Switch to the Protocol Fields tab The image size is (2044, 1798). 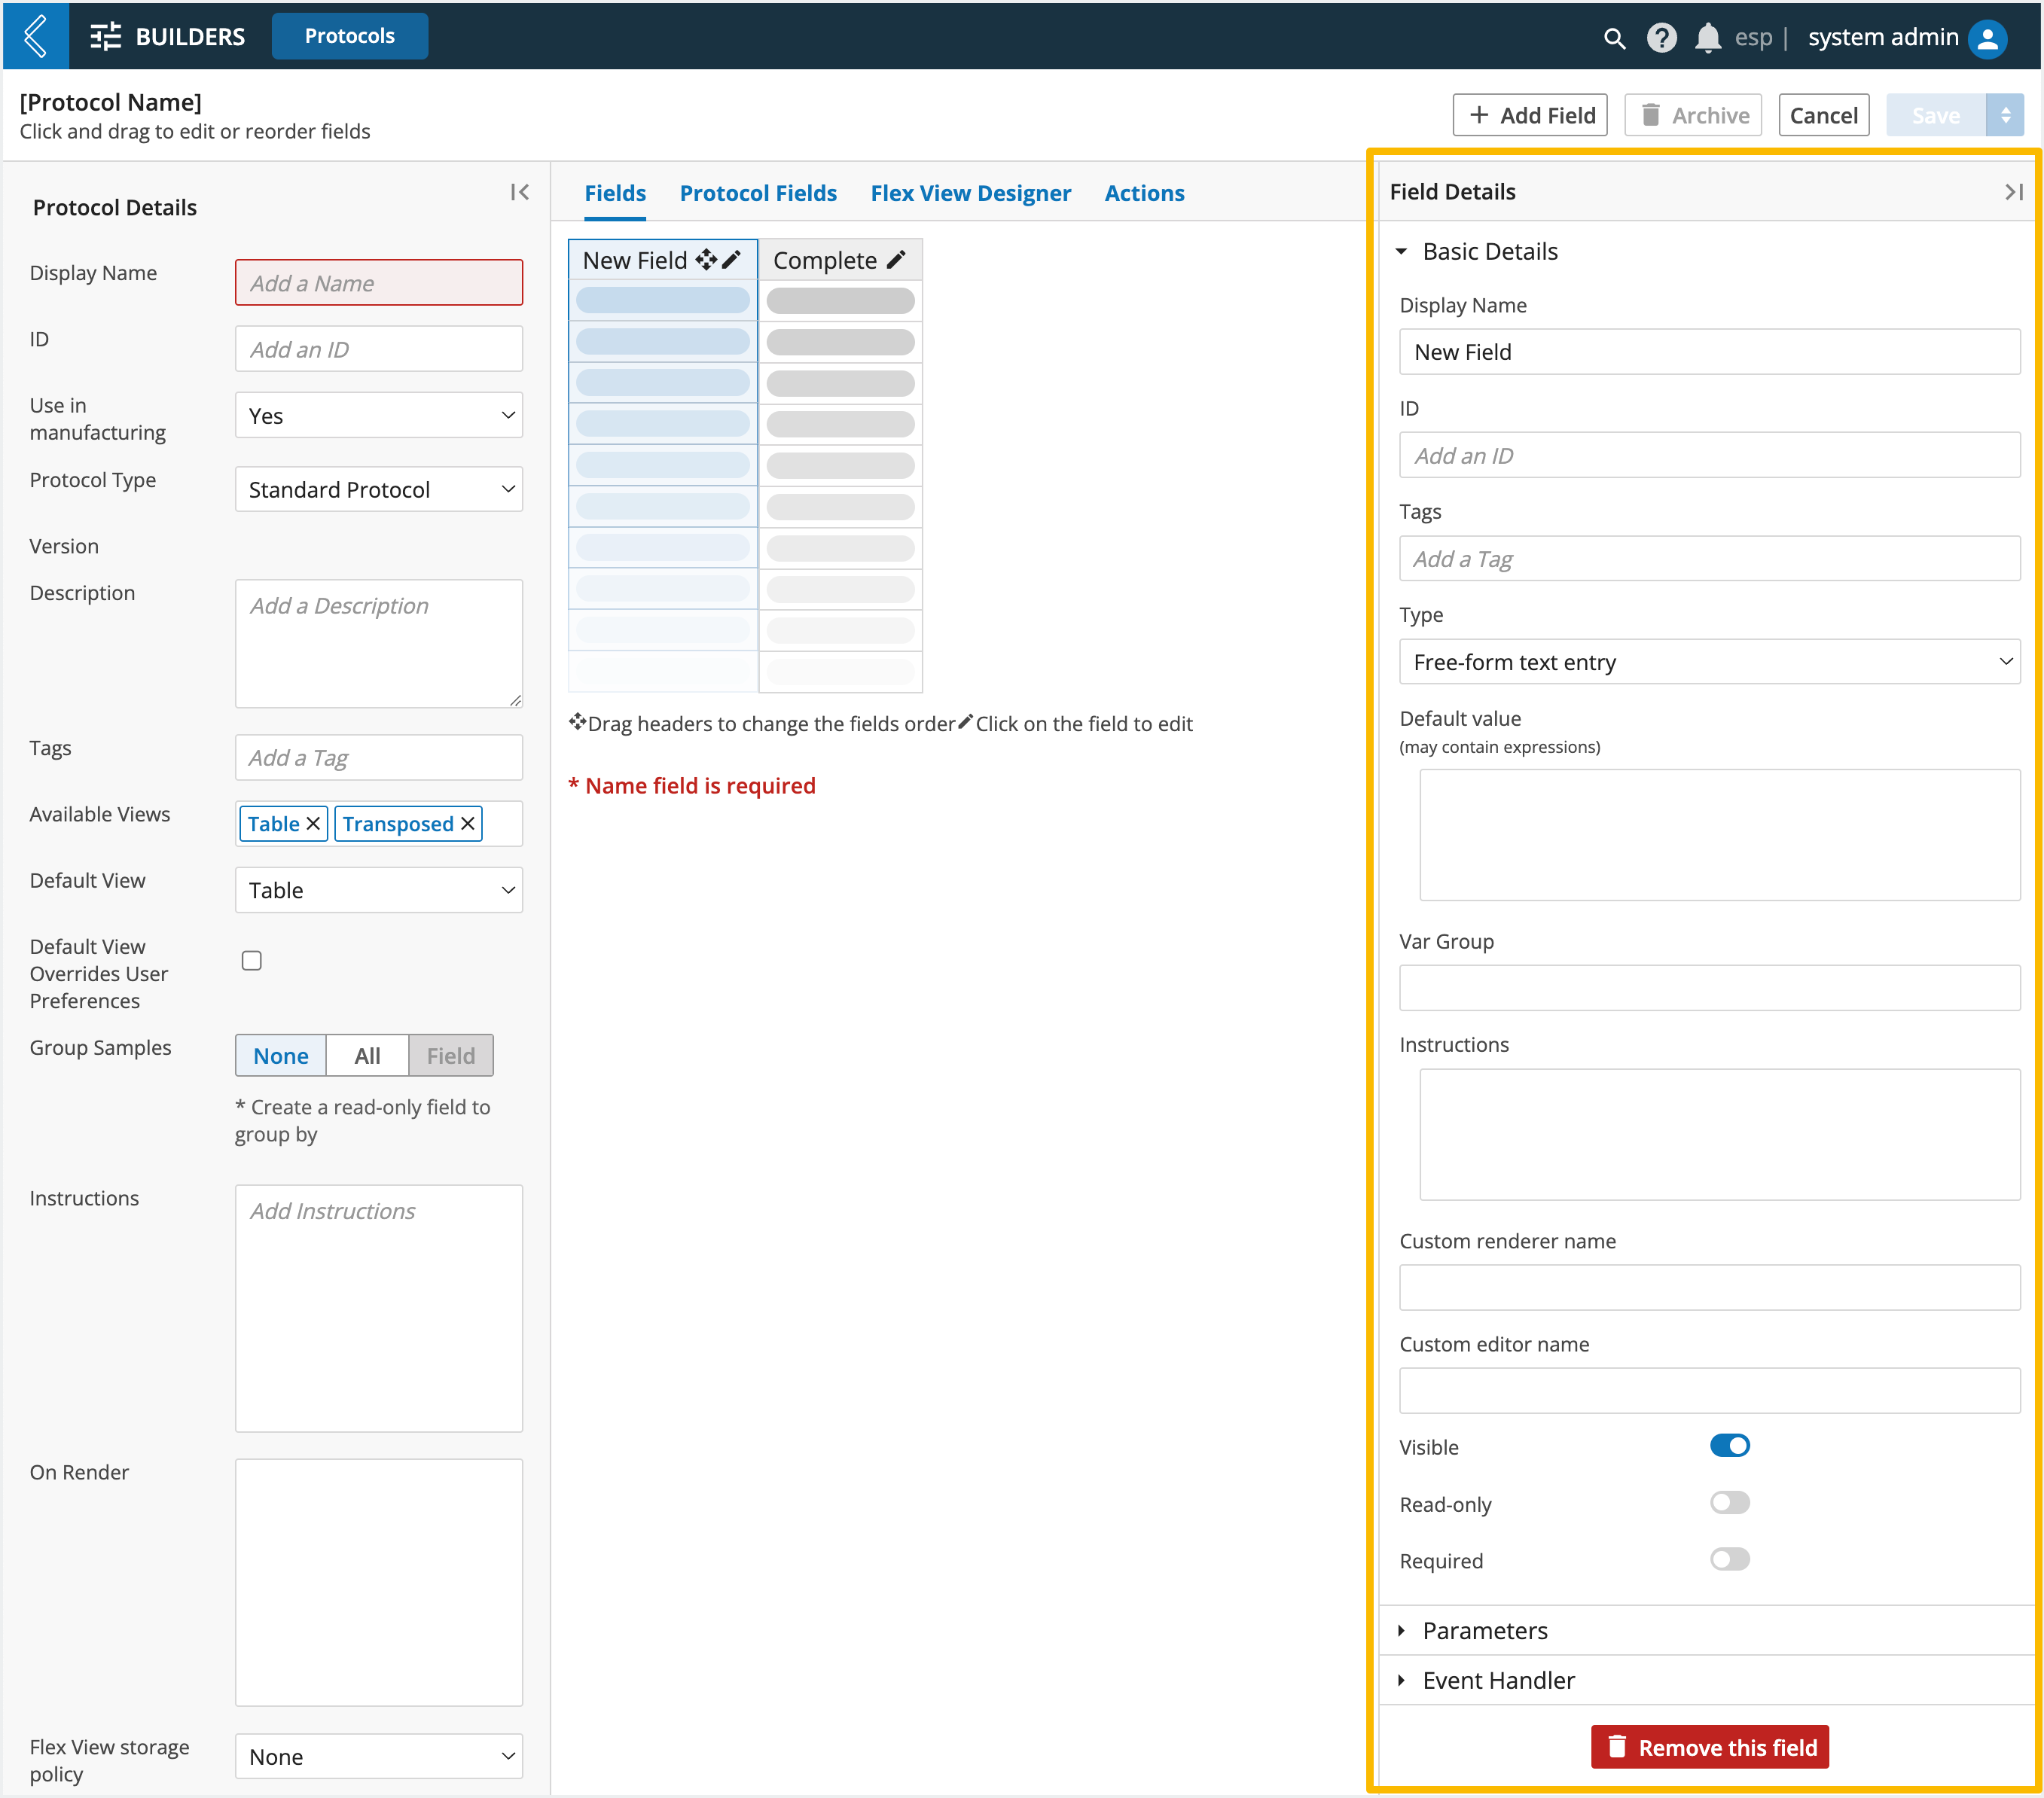click(758, 193)
